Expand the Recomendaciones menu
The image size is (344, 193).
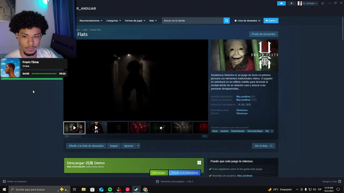pyautogui.click(x=91, y=21)
